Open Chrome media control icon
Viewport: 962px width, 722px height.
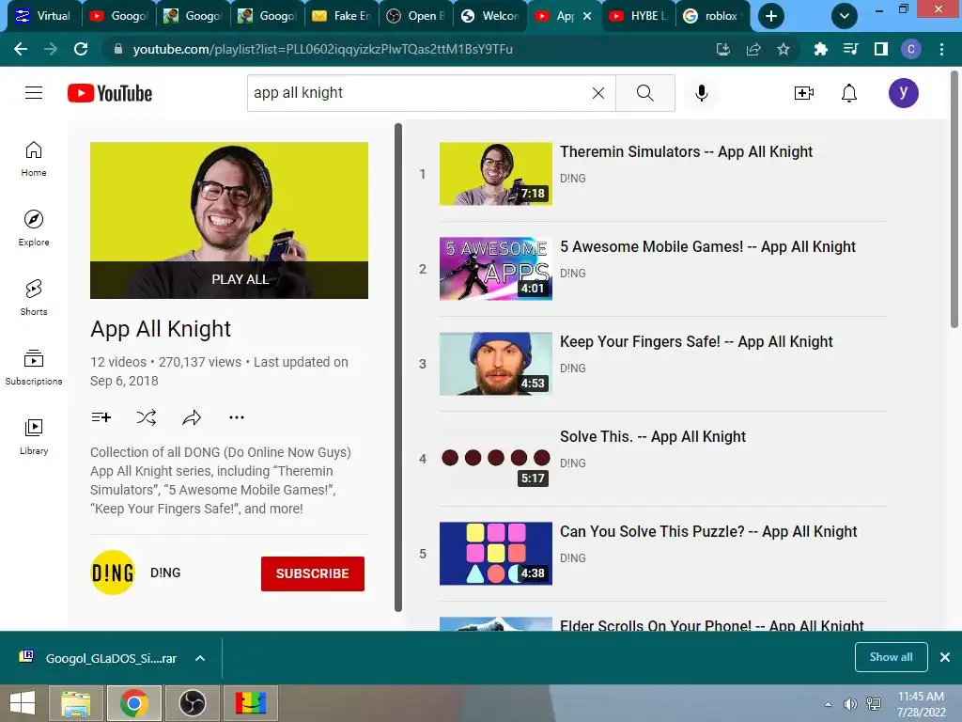[850, 49]
